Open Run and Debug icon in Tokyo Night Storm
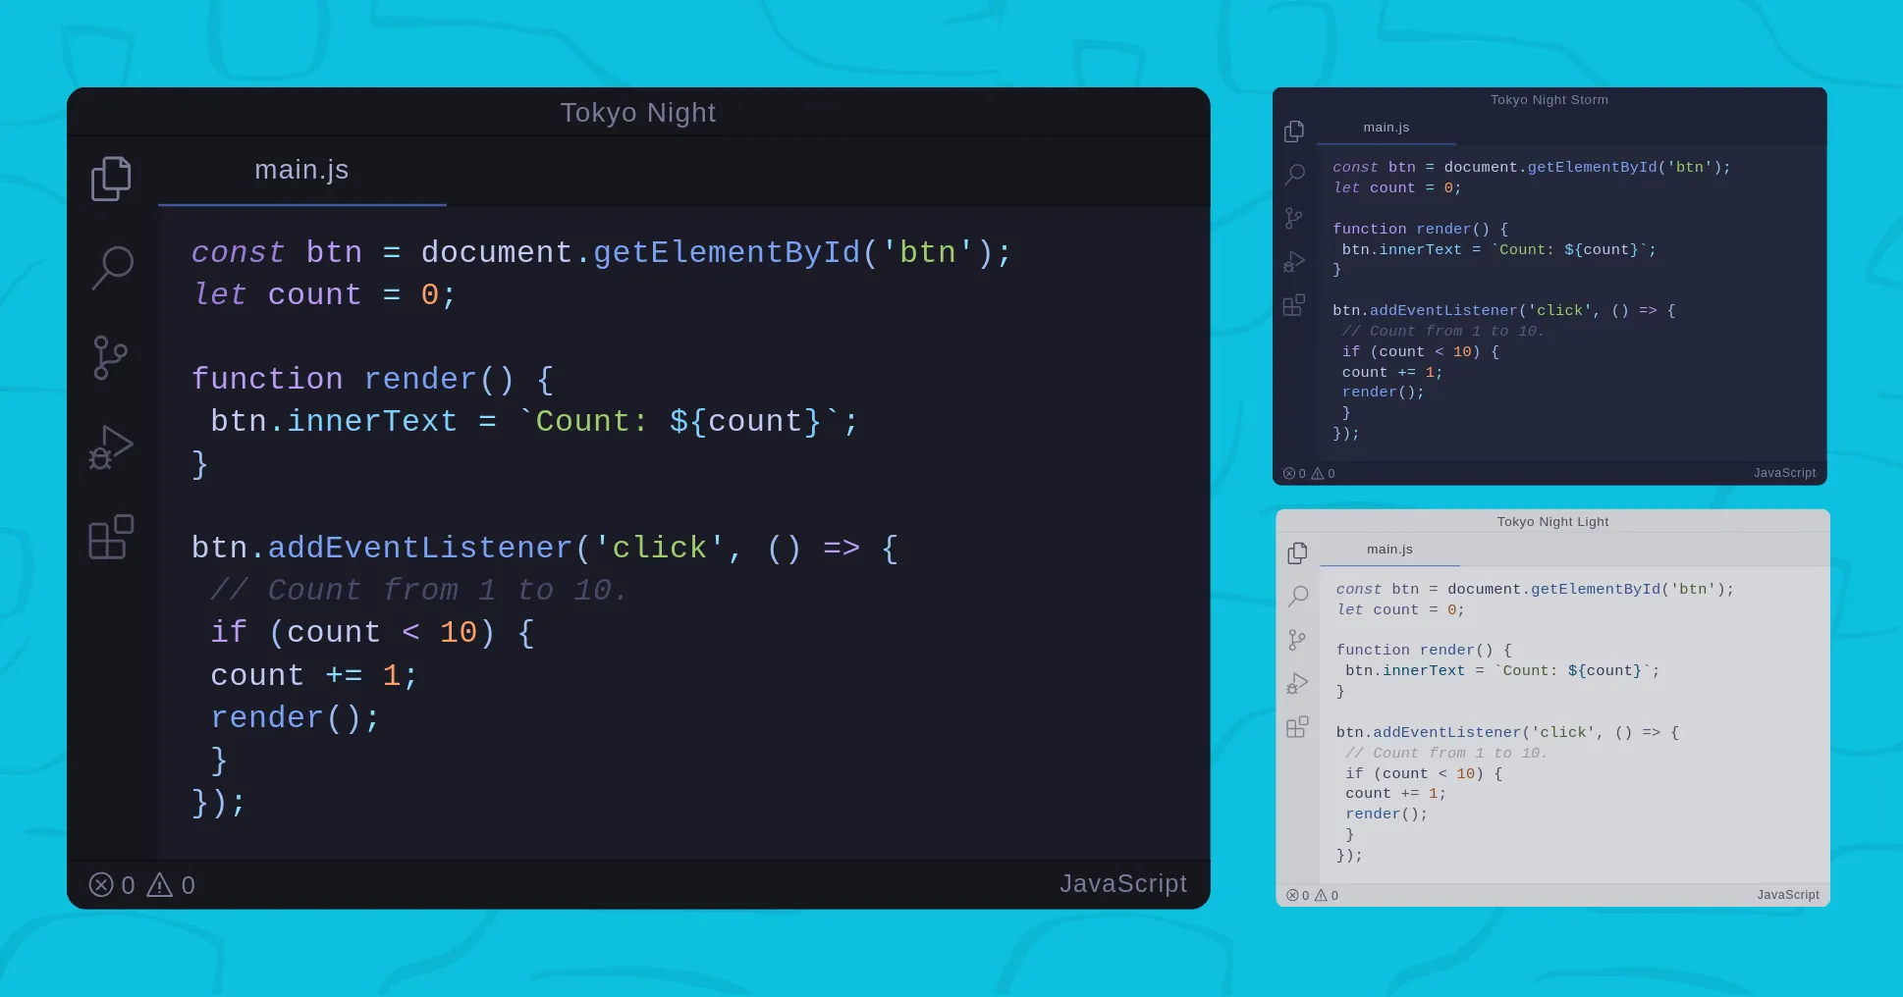Screen dimensions: 1903x997 (x=1294, y=261)
